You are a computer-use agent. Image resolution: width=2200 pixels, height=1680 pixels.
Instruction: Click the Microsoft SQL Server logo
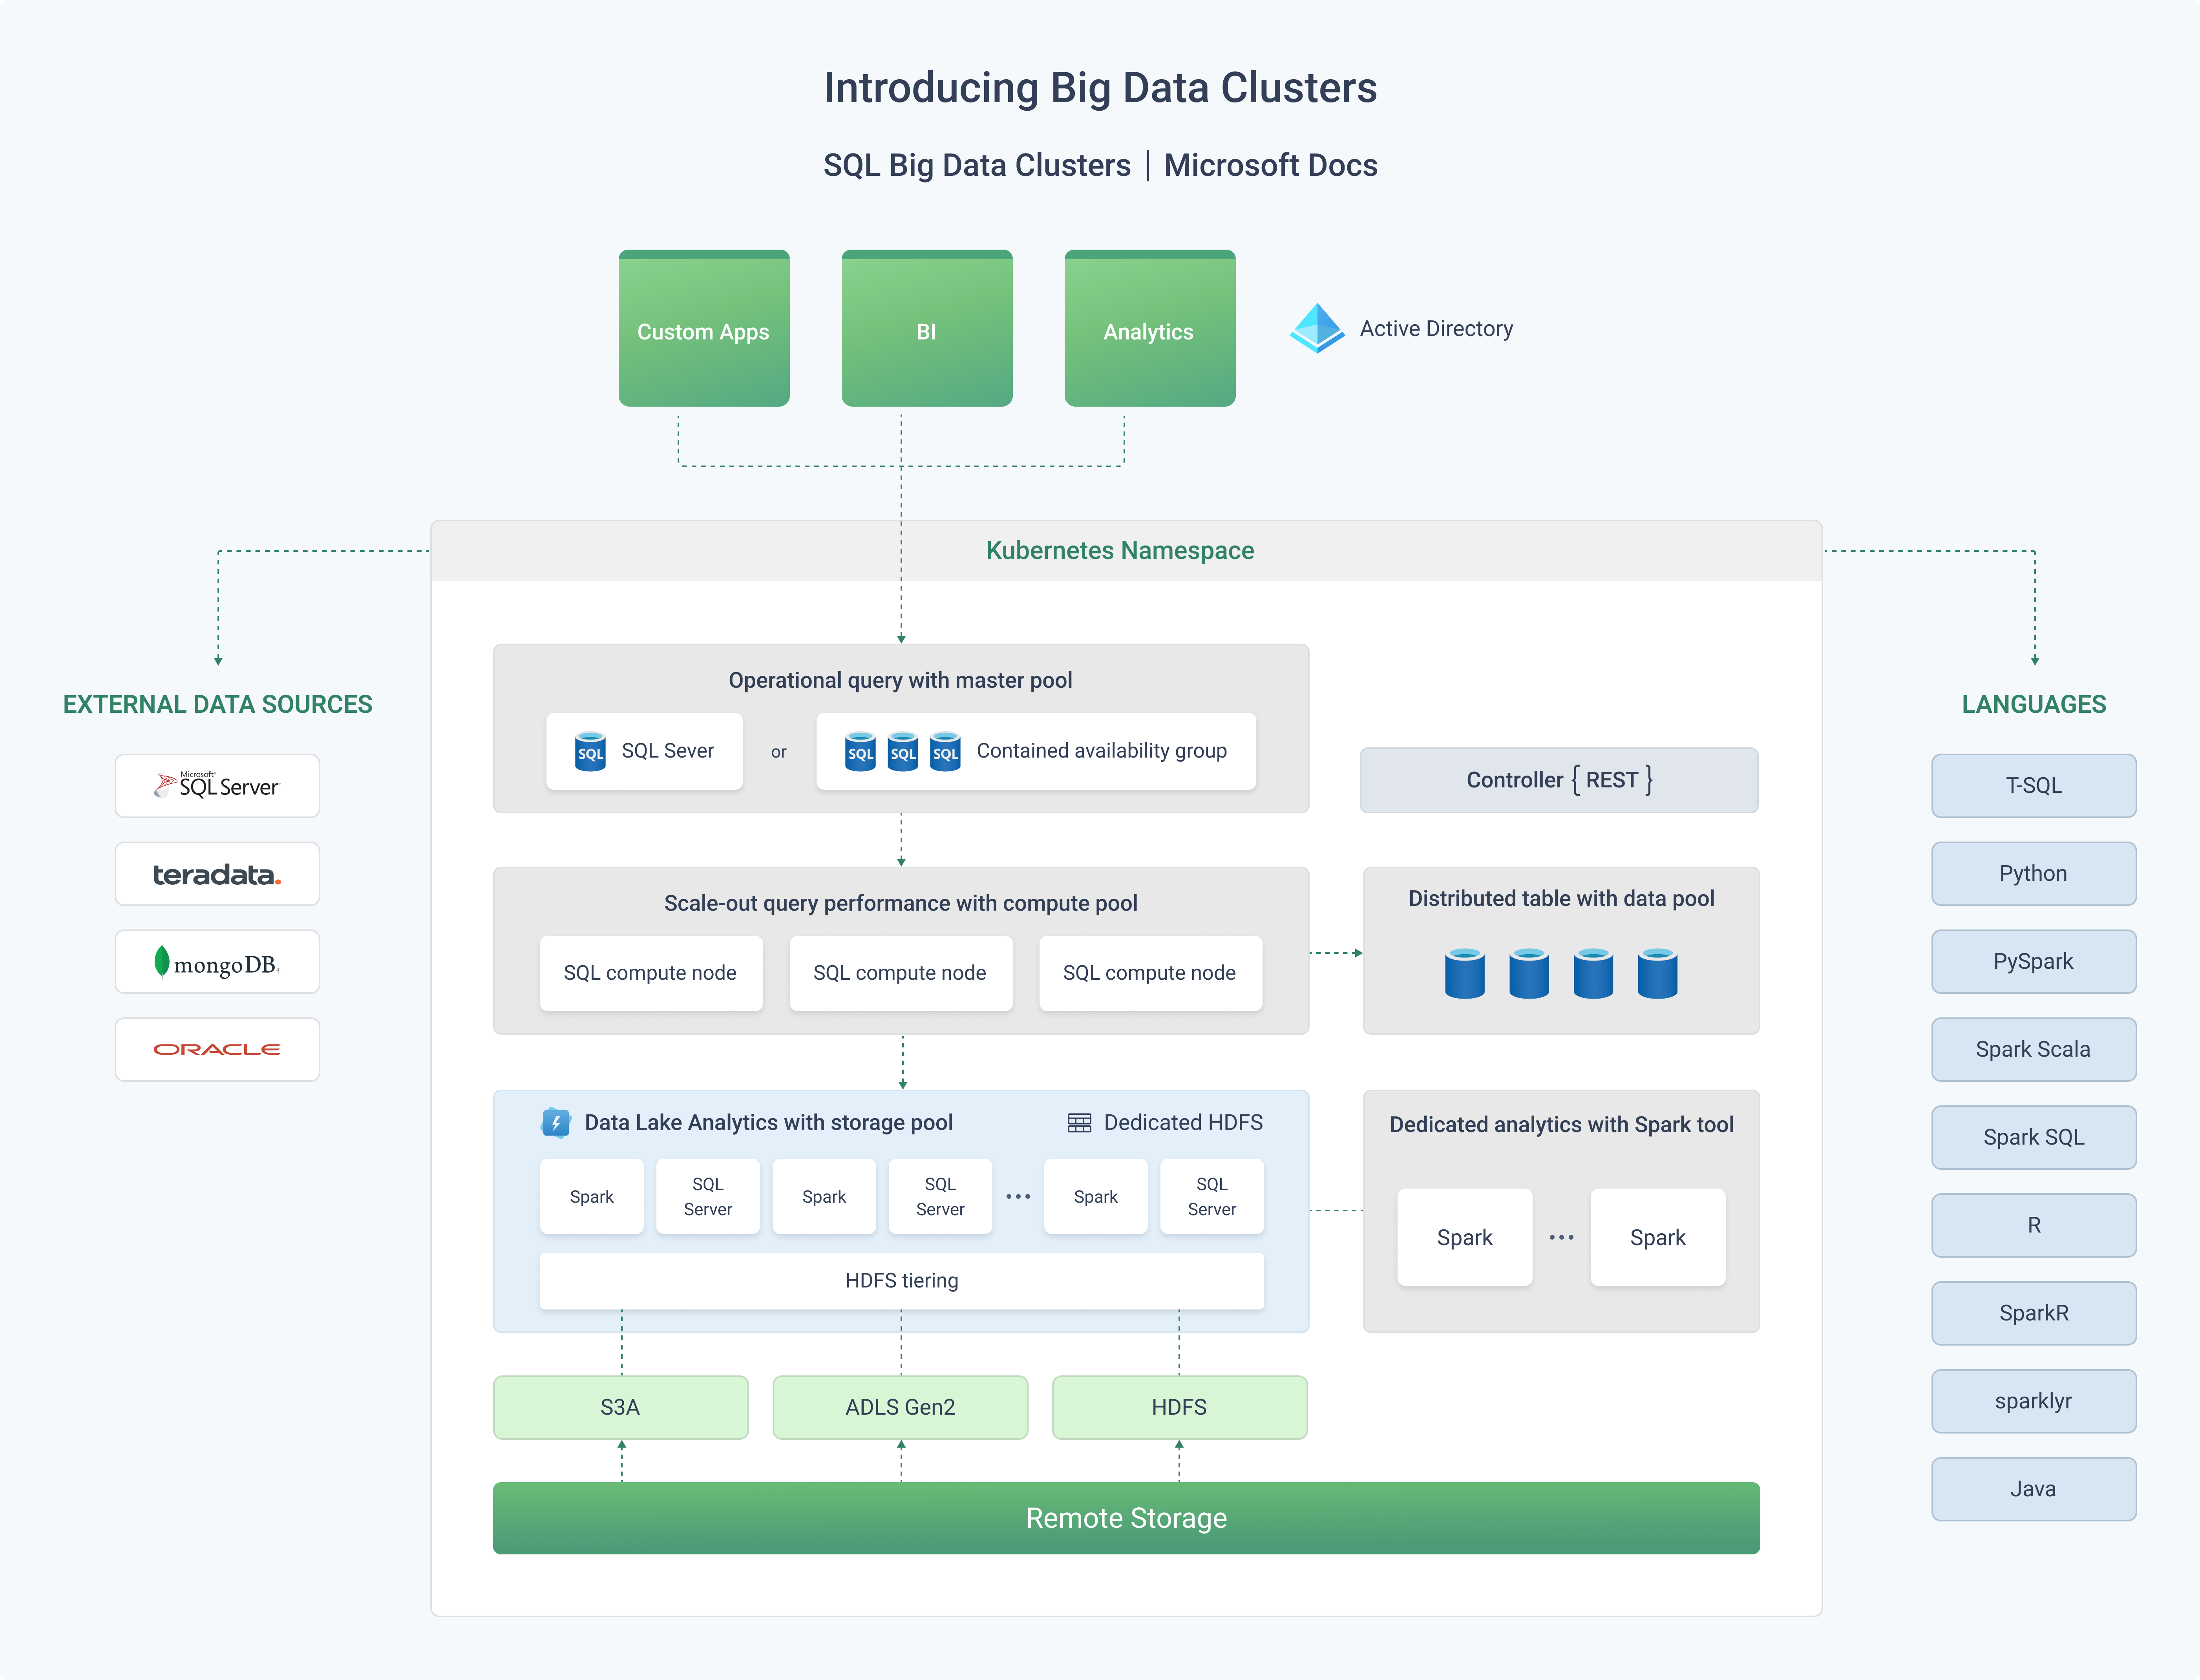coord(217,785)
